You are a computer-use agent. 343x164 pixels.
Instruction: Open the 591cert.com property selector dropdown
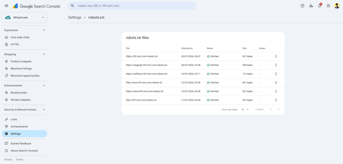coord(24,17)
